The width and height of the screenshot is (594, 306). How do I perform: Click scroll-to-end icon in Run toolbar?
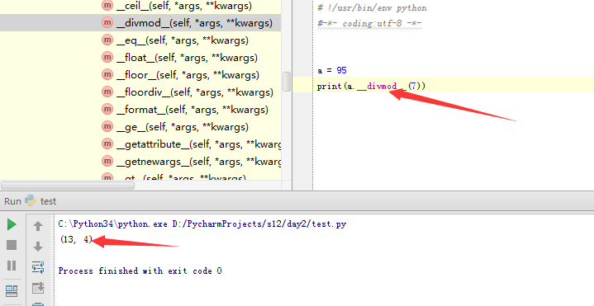38,288
